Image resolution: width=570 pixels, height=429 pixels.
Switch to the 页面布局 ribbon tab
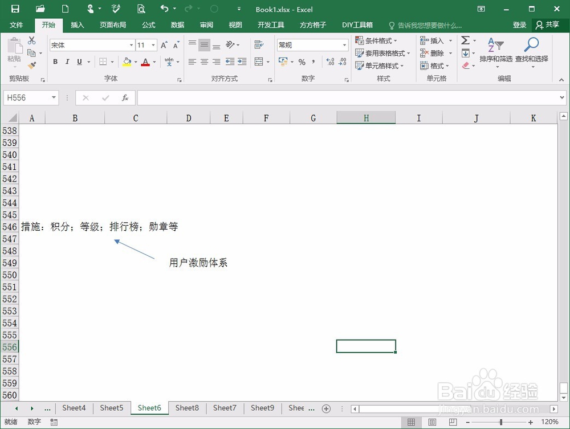coord(113,24)
